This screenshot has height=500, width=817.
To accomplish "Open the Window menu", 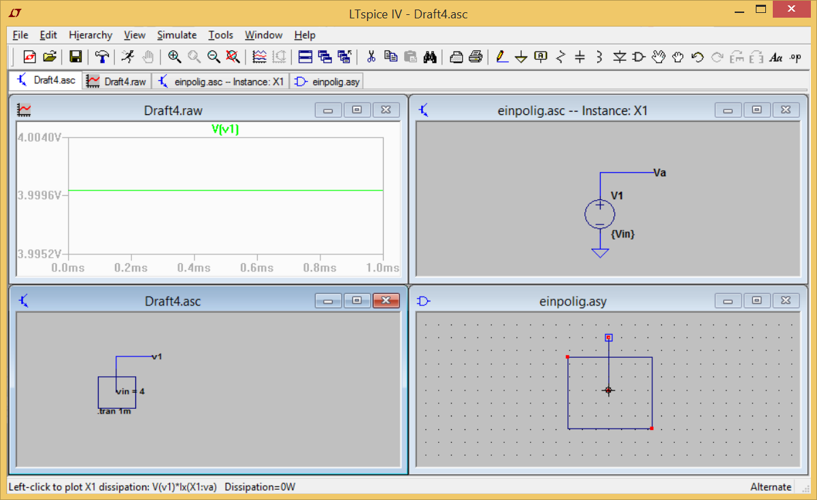I will point(264,35).
